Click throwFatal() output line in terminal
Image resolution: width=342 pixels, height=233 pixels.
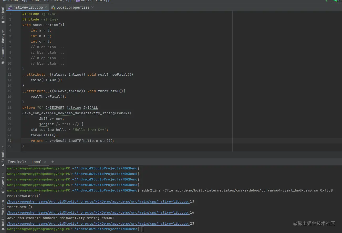pyautogui.click(x=20, y=207)
